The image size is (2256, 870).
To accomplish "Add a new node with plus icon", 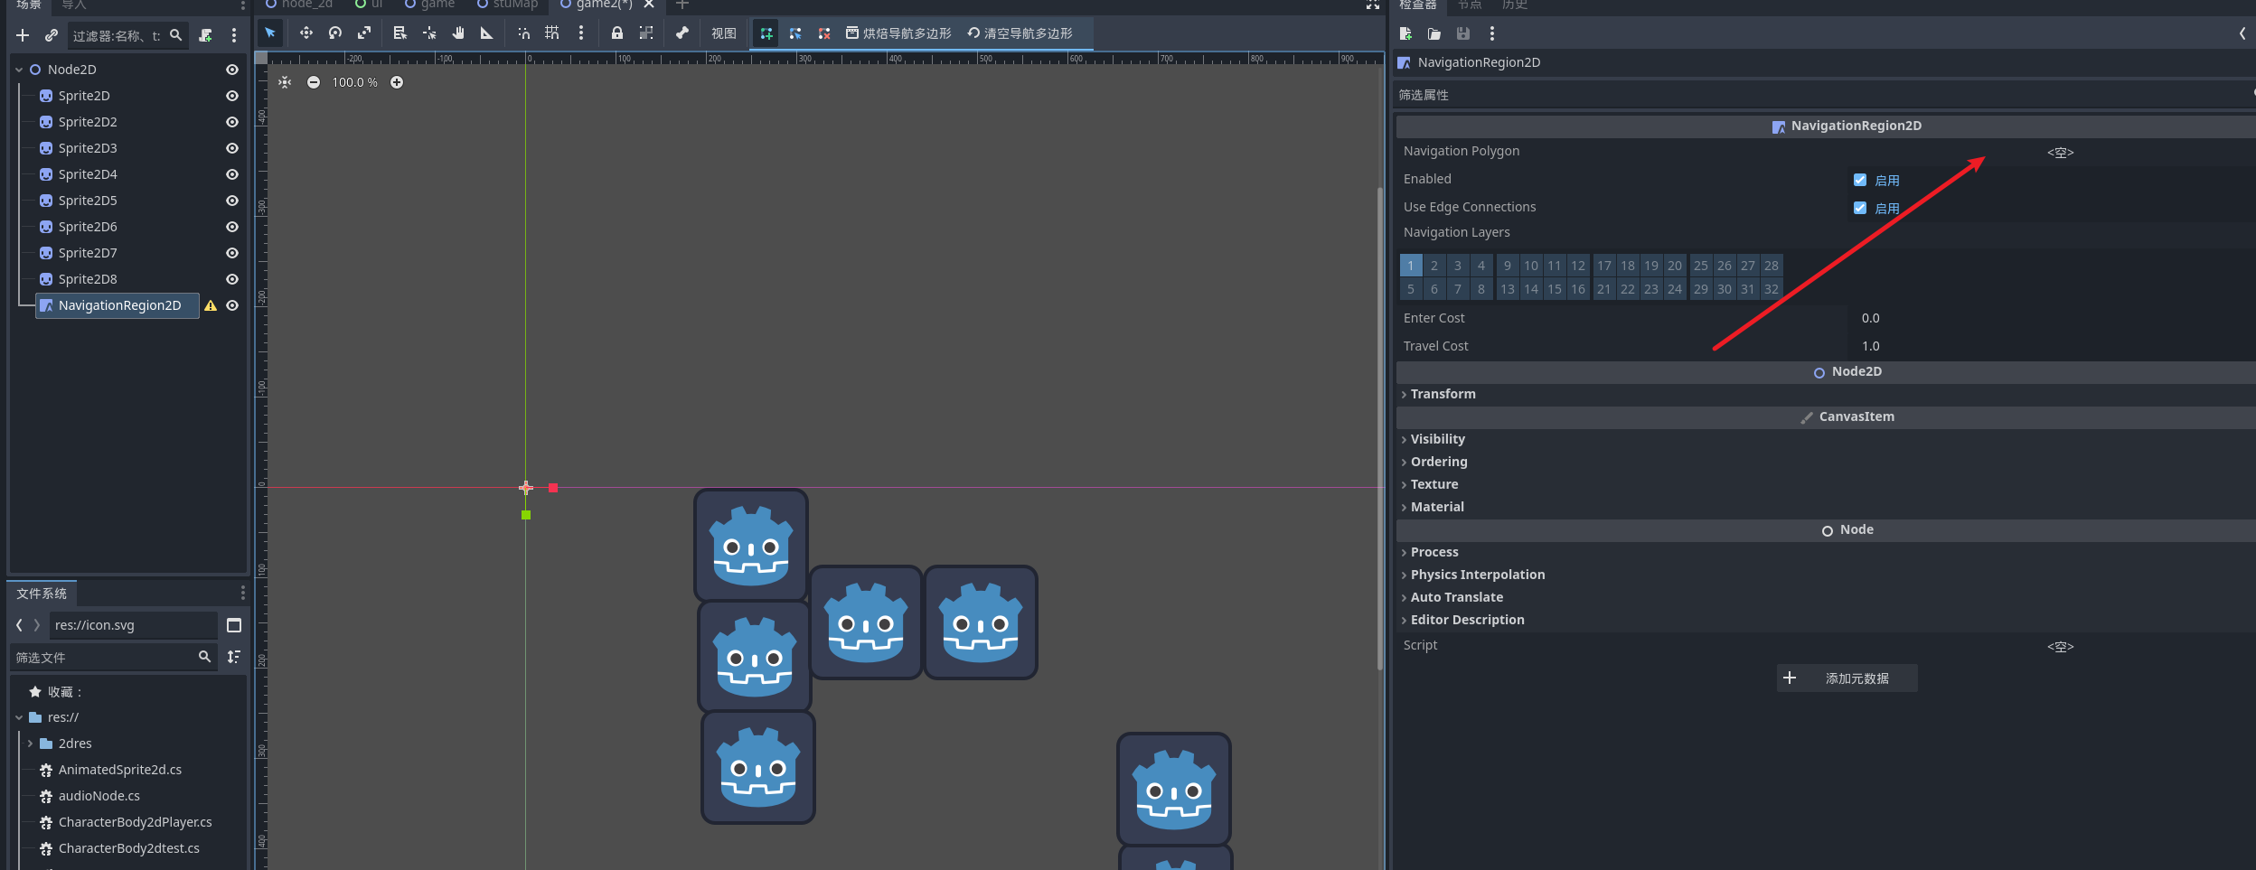I will [x=23, y=35].
